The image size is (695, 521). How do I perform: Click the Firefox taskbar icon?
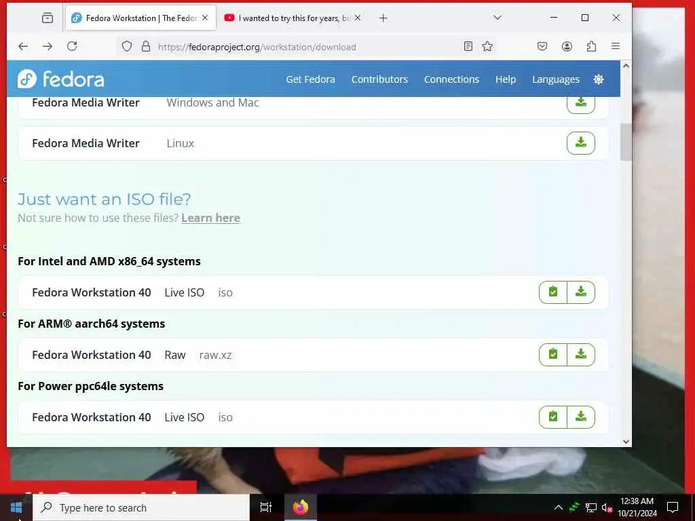click(301, 507)
